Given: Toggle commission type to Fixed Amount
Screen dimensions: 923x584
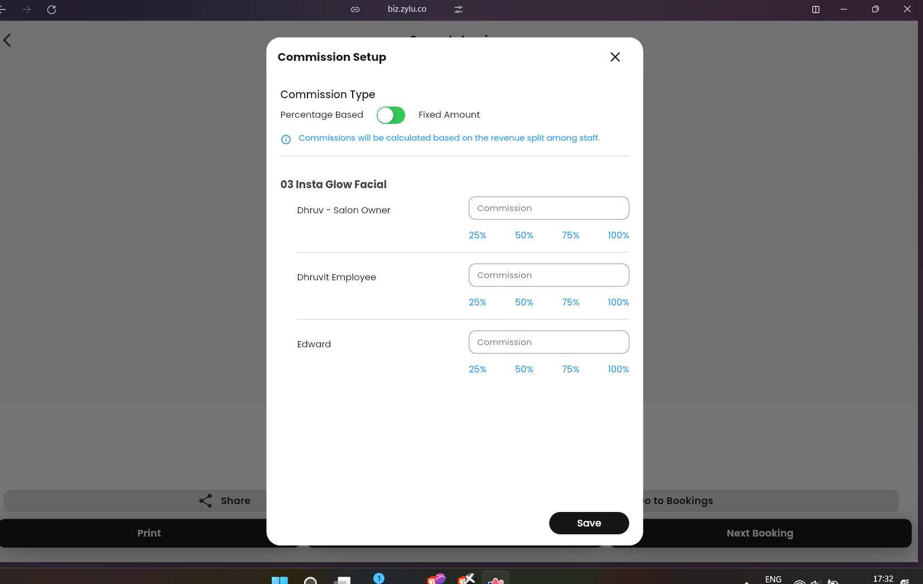Looking at the screenshot, I should (x=391, y=115).
